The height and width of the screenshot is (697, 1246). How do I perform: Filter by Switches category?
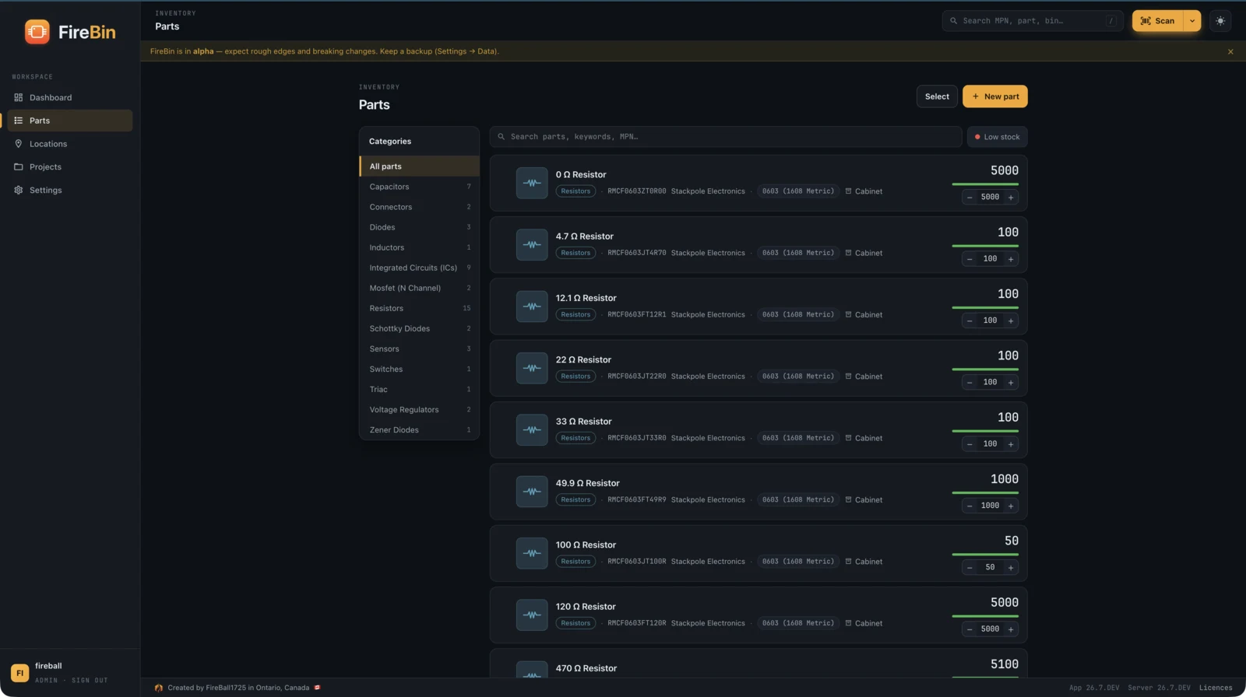pyautogui.click(x=419, y=369)
